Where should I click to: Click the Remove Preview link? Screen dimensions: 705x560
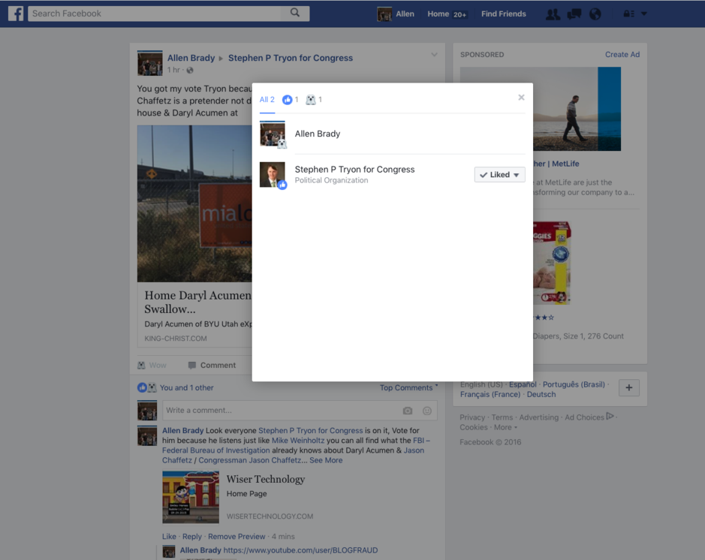coord(237,536)
